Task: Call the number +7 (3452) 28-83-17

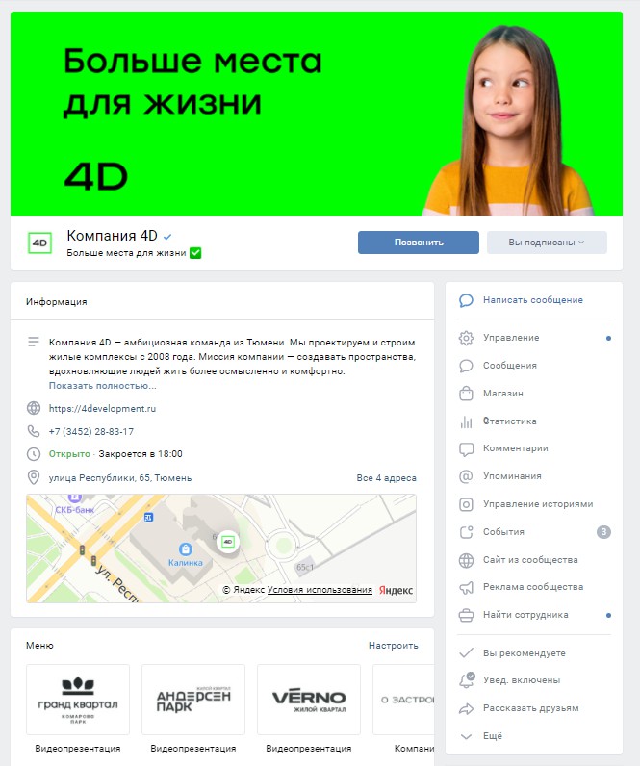Action: tap(90, 432)
